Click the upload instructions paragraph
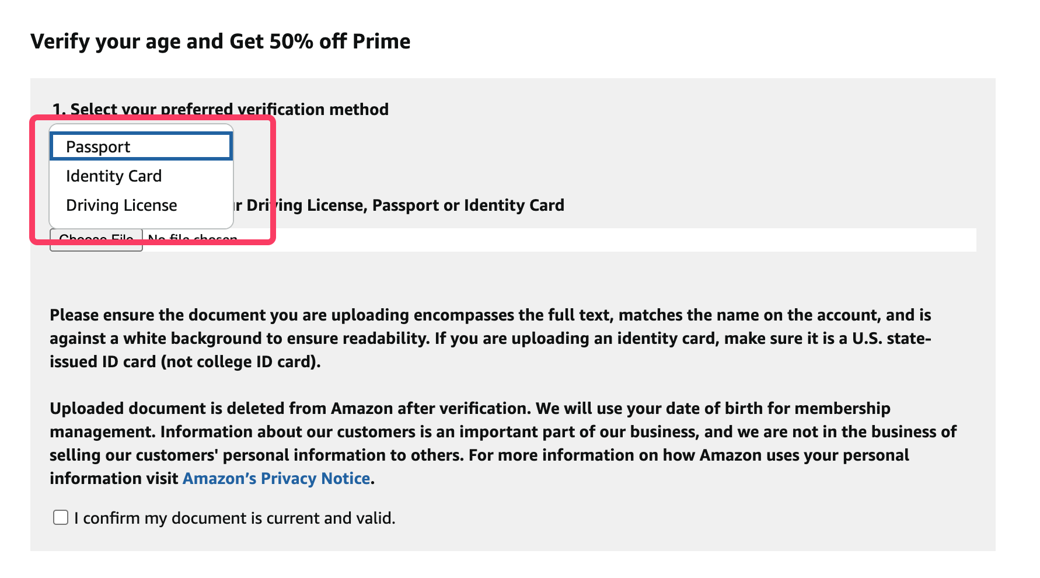 [490, 338]
